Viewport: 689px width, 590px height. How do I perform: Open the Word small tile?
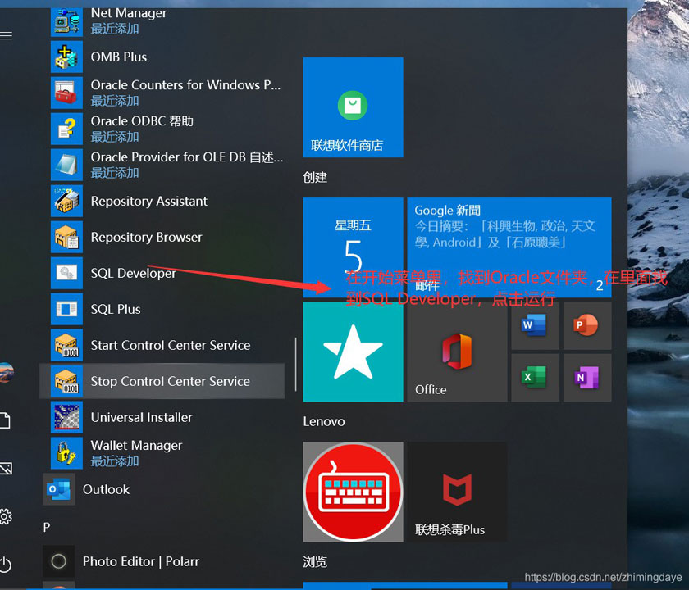point(534,325)
